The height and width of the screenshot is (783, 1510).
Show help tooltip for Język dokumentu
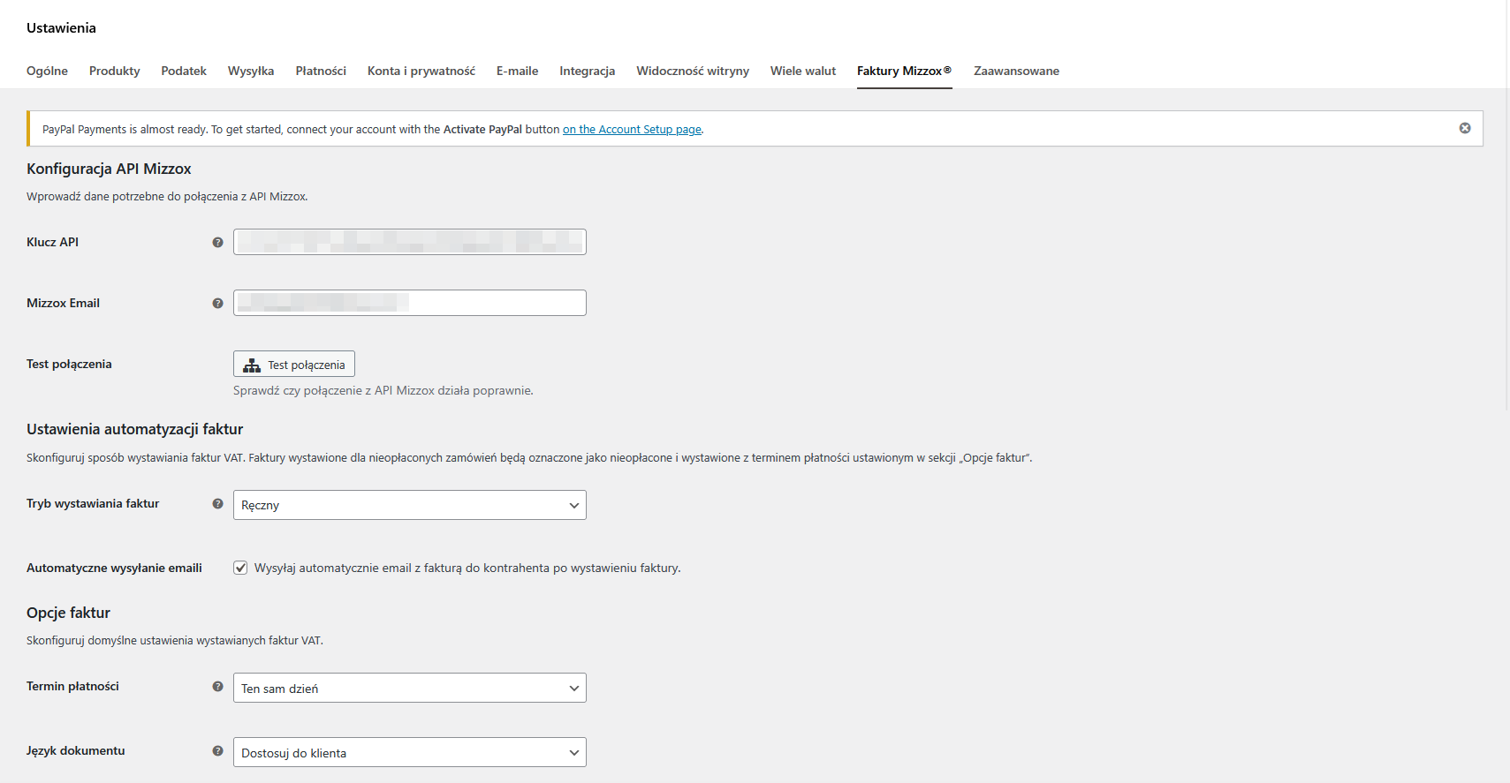click(x=217, y=750)
